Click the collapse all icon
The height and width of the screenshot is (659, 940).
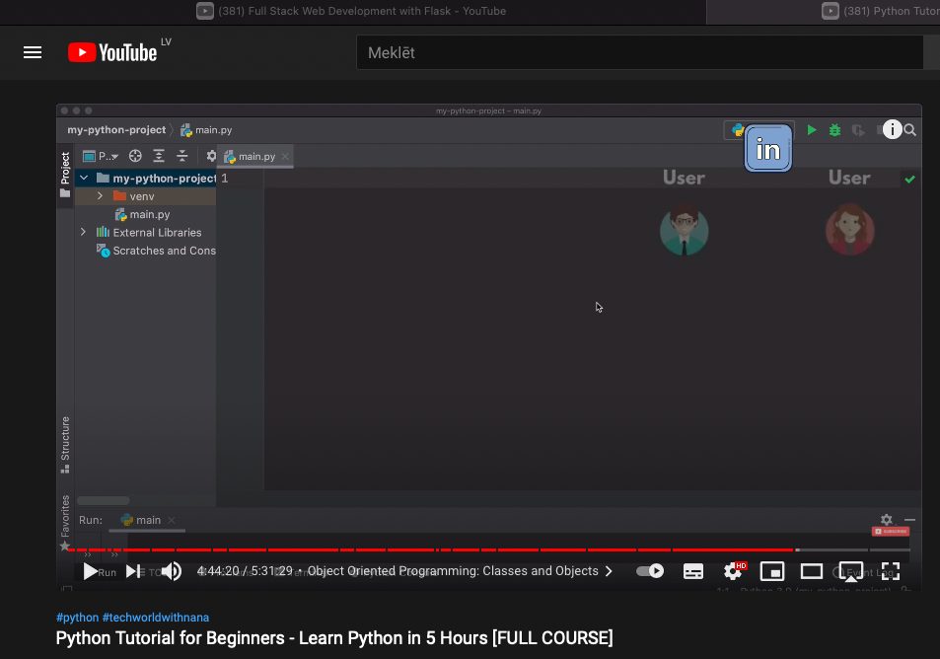tap(182, 157)
